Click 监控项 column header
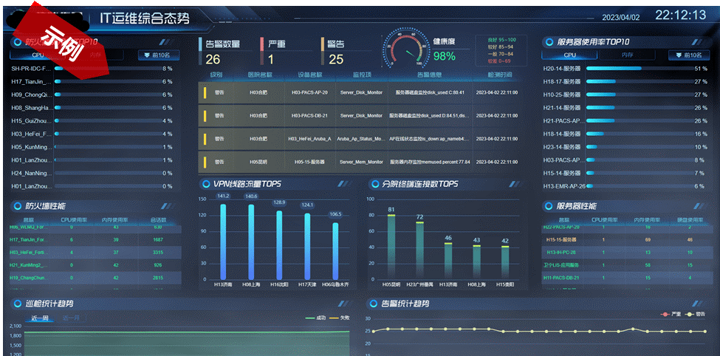The height and width of the screenshot is (356, 720). (361, 75)
